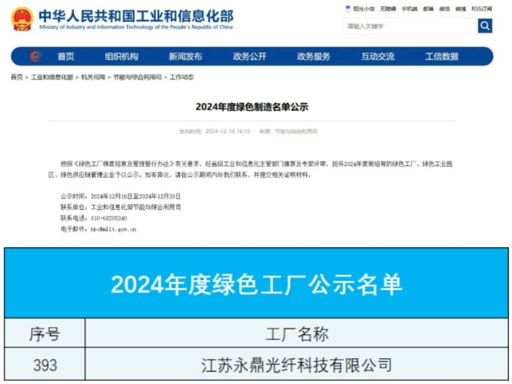This screenshot has height=384, width=512.
Task: Select 政务公开 in the navigation bar
Action: 250,56
